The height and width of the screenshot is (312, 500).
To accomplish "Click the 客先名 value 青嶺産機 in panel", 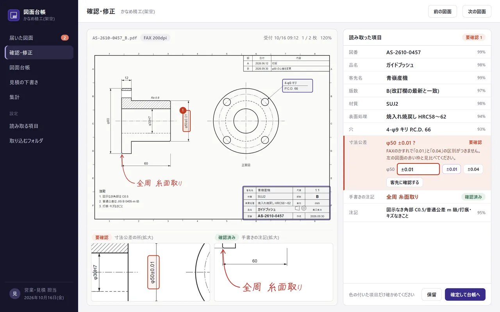I will coord(397,78).
